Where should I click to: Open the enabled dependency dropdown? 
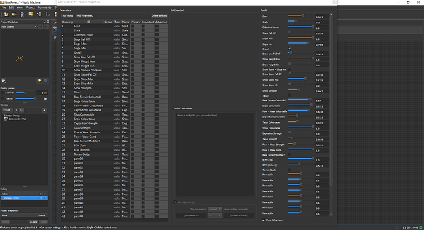point(215,210)
